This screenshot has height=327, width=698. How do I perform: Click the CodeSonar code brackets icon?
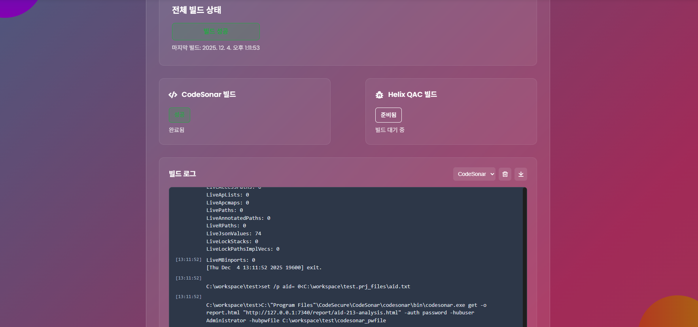coord(173,95)
